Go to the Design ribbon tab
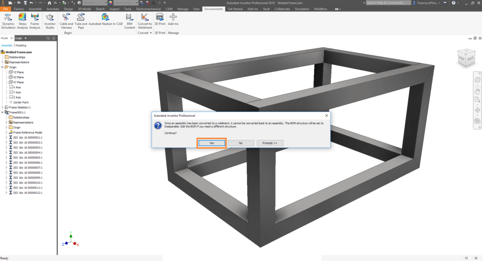Screen dimensions: 482x261 (68, 9)
